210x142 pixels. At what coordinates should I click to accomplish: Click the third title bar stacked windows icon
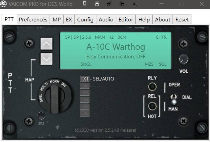click(109, 4)
